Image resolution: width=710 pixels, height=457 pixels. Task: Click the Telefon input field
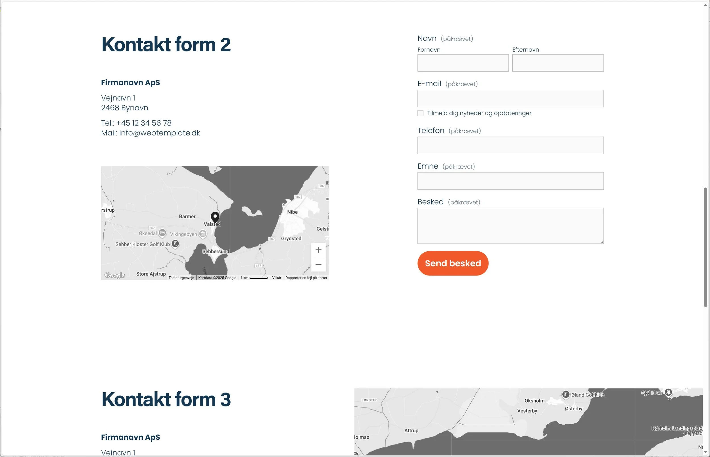510,145
